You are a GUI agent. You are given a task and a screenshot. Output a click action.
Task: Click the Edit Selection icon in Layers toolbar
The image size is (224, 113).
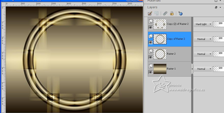[150, 13]
